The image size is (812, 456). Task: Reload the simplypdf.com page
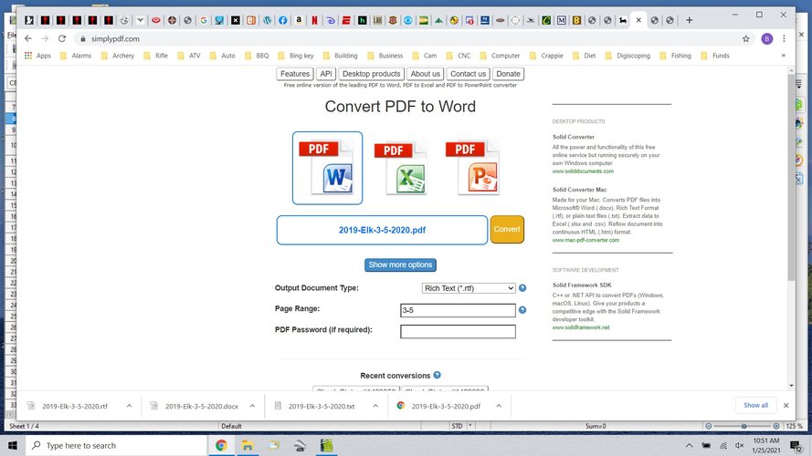[x=62, y=39]
